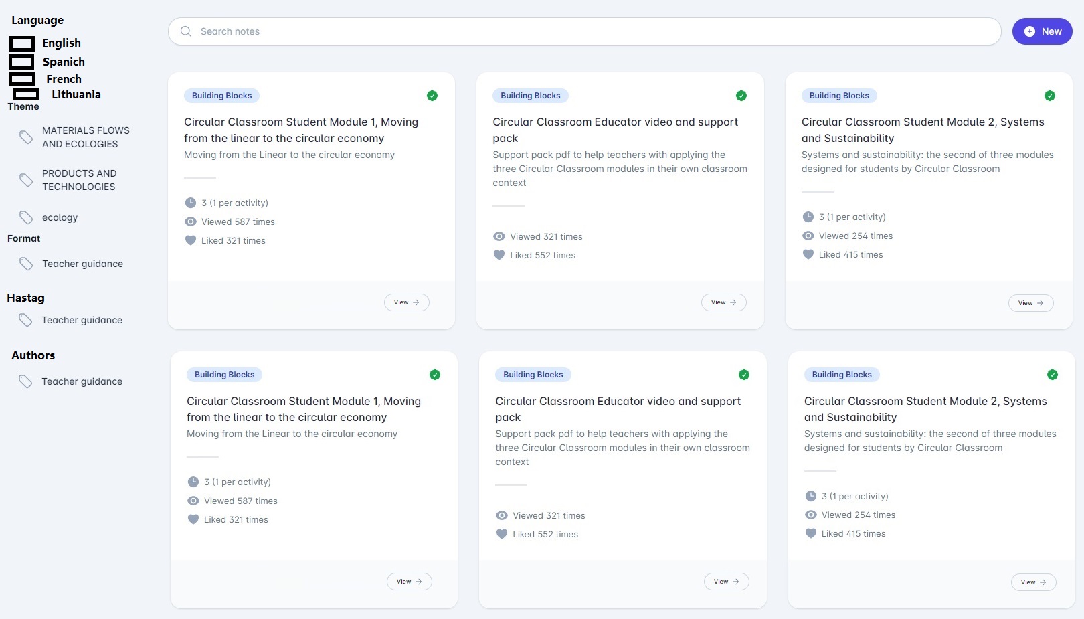Tick the Spanich language checkbox
The image size is (1084, 619).
coord(21,62)
